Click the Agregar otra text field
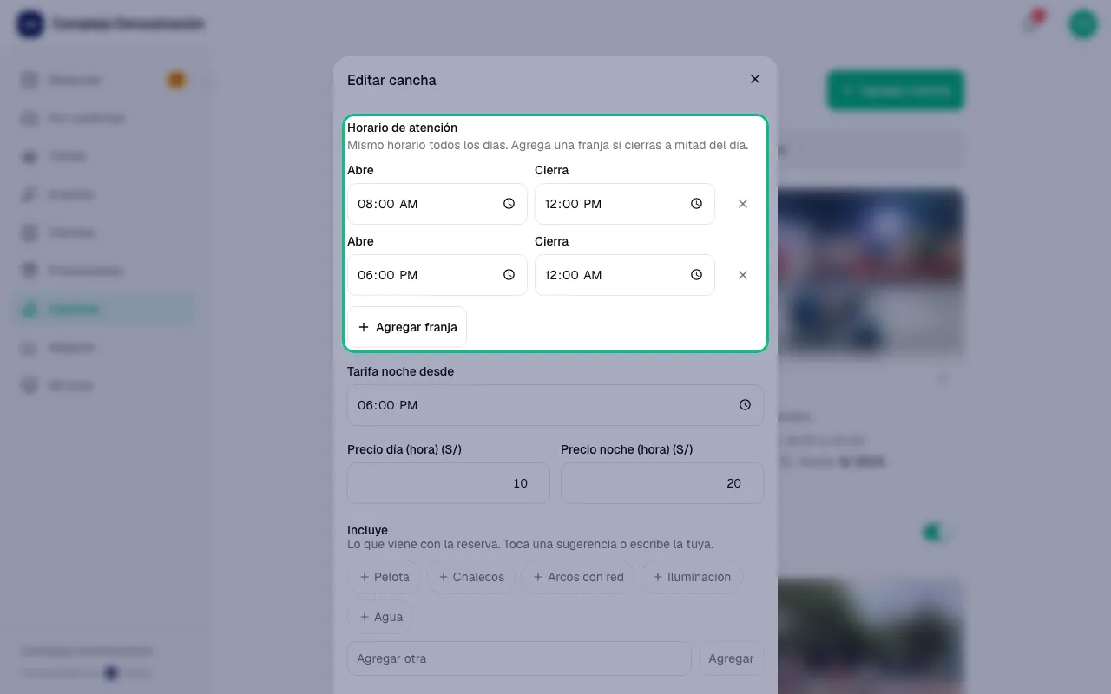This screenshot has height=694, width=1111. click(x=519, y=658)
